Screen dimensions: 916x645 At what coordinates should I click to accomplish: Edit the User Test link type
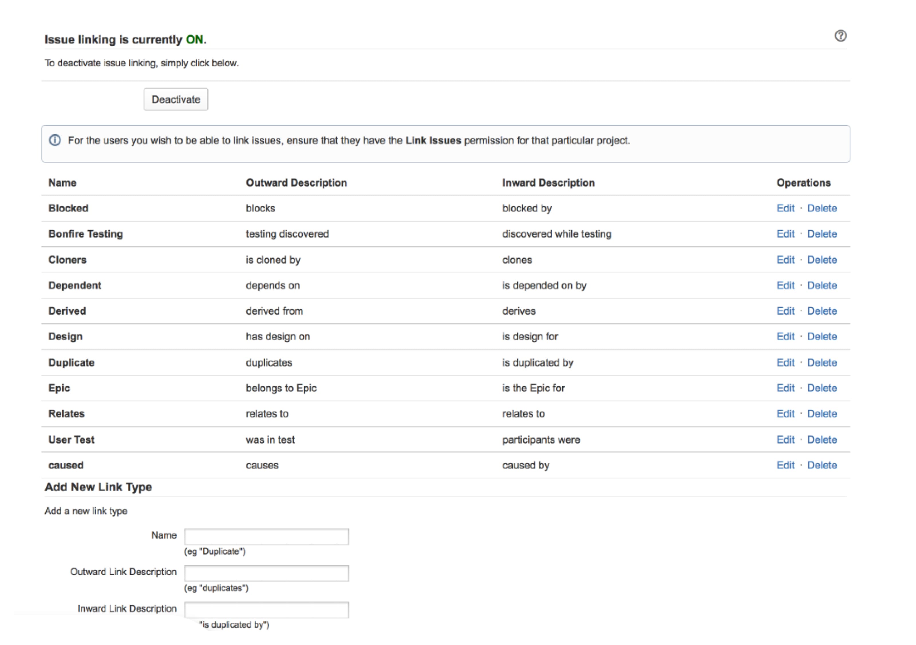785,440
